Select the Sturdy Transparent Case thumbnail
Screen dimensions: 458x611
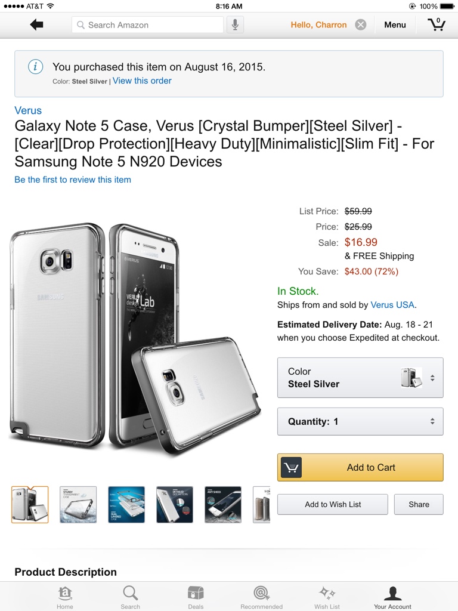(x=78, y=505)
